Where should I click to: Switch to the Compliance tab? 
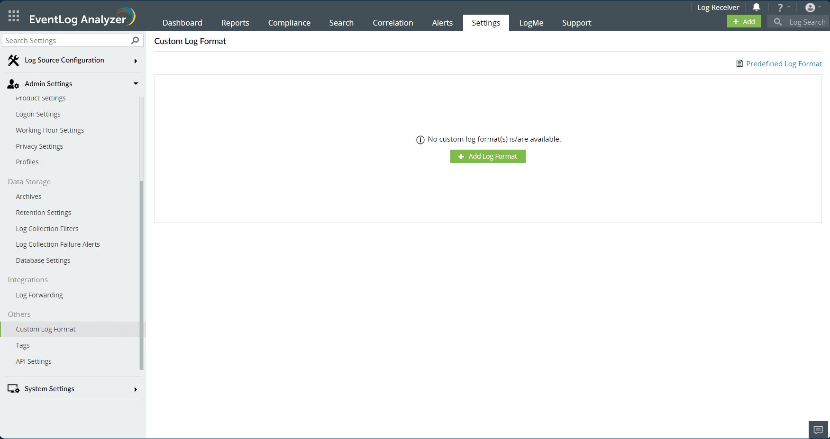click(289, 22)
